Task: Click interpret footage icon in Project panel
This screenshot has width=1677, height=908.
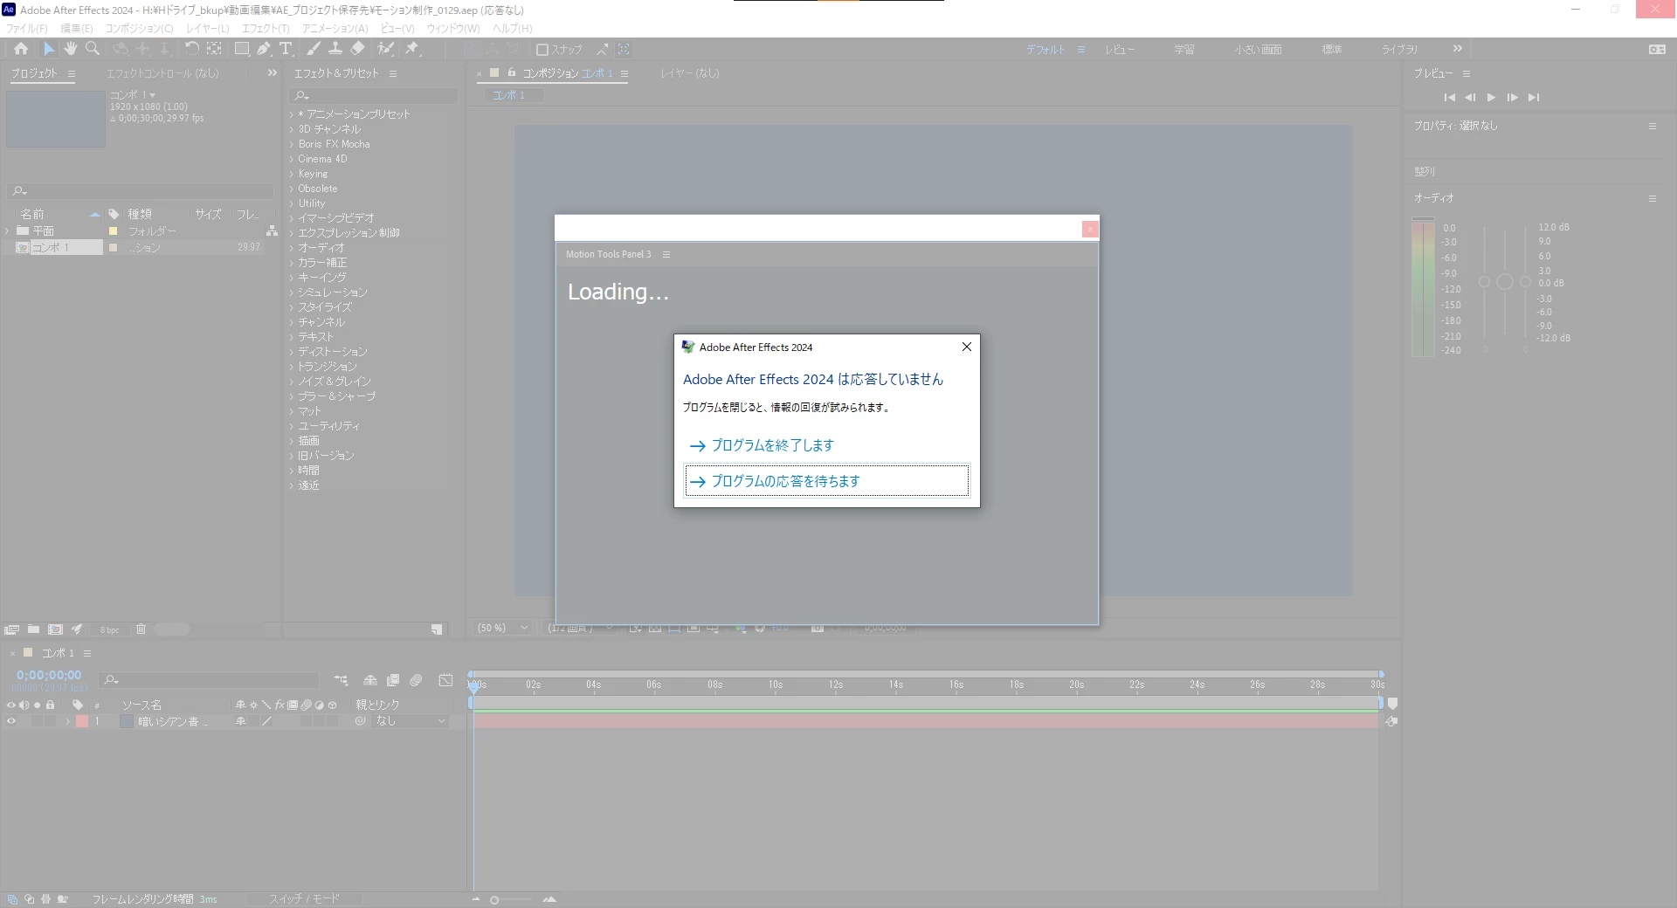Action: pos(11,629)
